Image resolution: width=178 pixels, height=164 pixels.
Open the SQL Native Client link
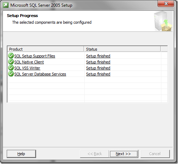coord(29,62)
